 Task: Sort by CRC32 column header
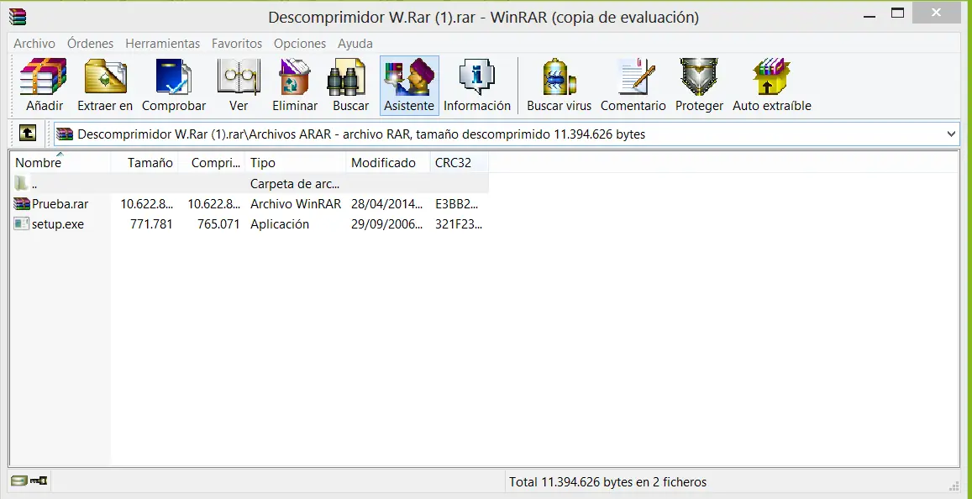click(460, 162)
